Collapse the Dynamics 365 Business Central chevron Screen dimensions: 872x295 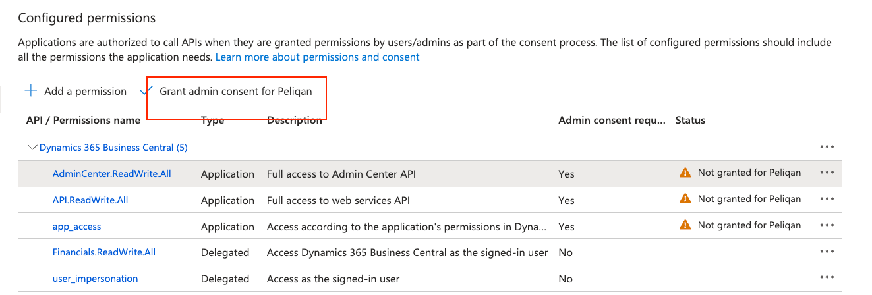[32, 147]
